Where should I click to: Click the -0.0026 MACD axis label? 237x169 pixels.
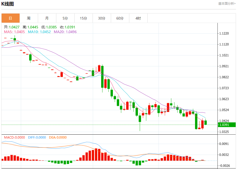(224, 166)
